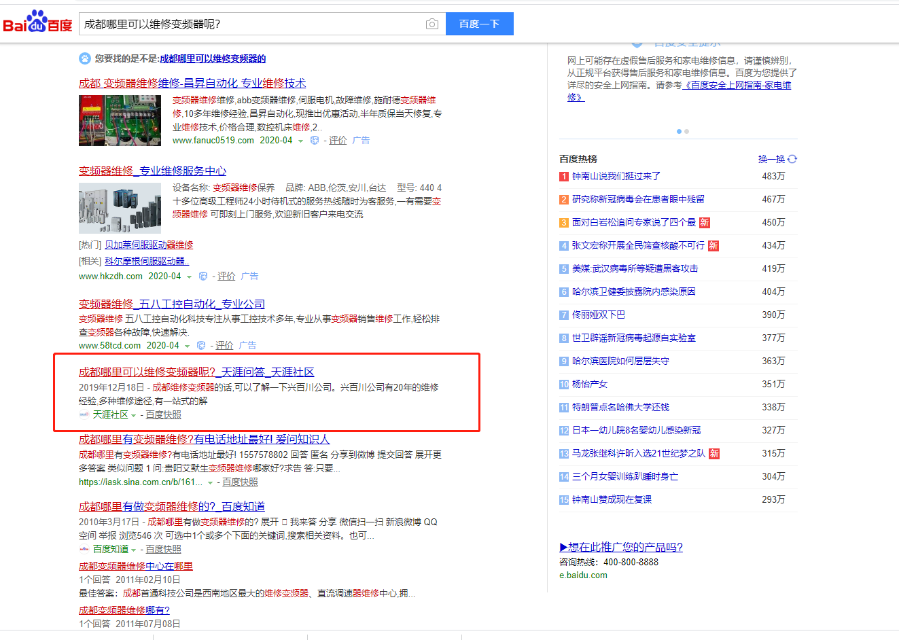899x640 pixels.
Task: Open thumbnail of 专业维修服务中心 result
Action: (x=120, y=208)
